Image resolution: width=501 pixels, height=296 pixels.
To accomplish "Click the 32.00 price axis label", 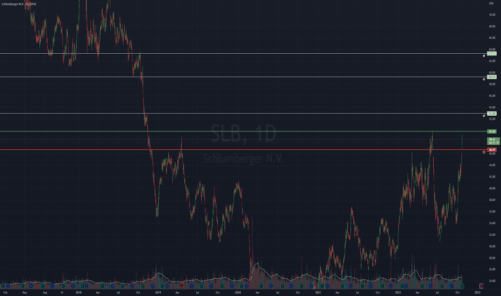I will 492,235.
